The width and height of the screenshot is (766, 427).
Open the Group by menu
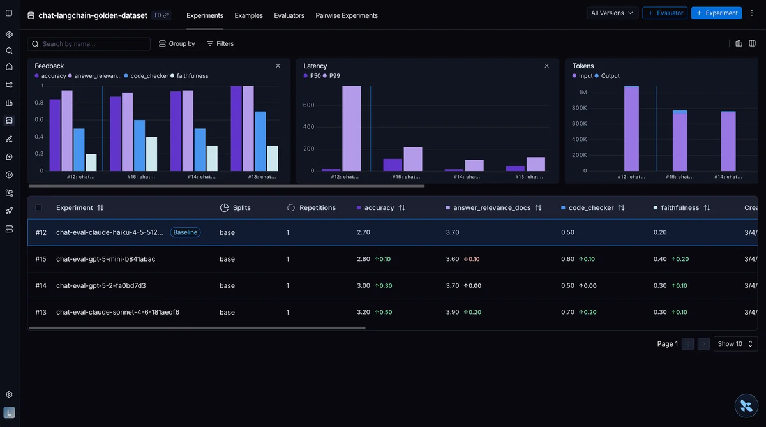[177, 44]
